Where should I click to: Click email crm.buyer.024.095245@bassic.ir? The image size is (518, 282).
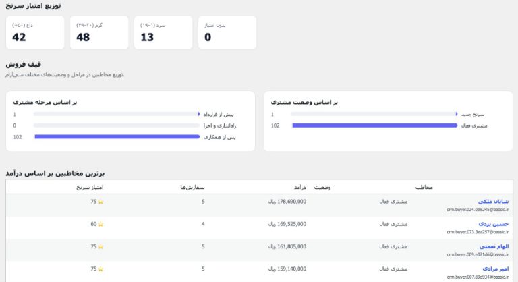tap(478, 210)
